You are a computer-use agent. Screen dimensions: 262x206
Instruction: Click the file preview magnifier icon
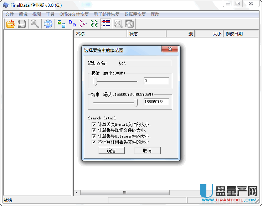tap(118, 24)
